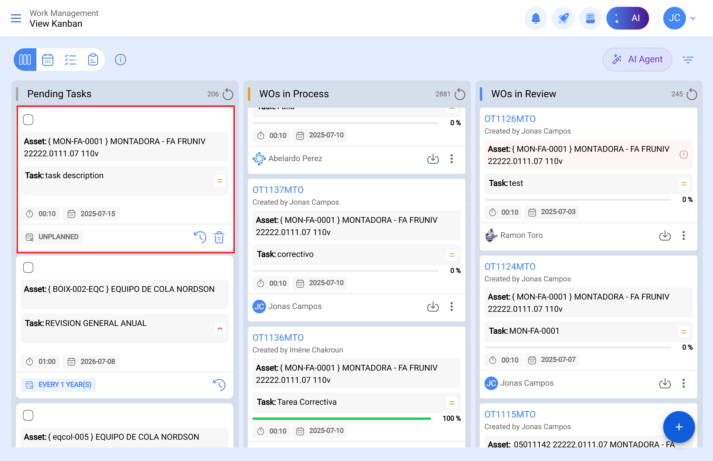Viewport: 713px width, 461px height.
Task: Expand the JC user profile dropdown arrow
Action: pos(693,18)
